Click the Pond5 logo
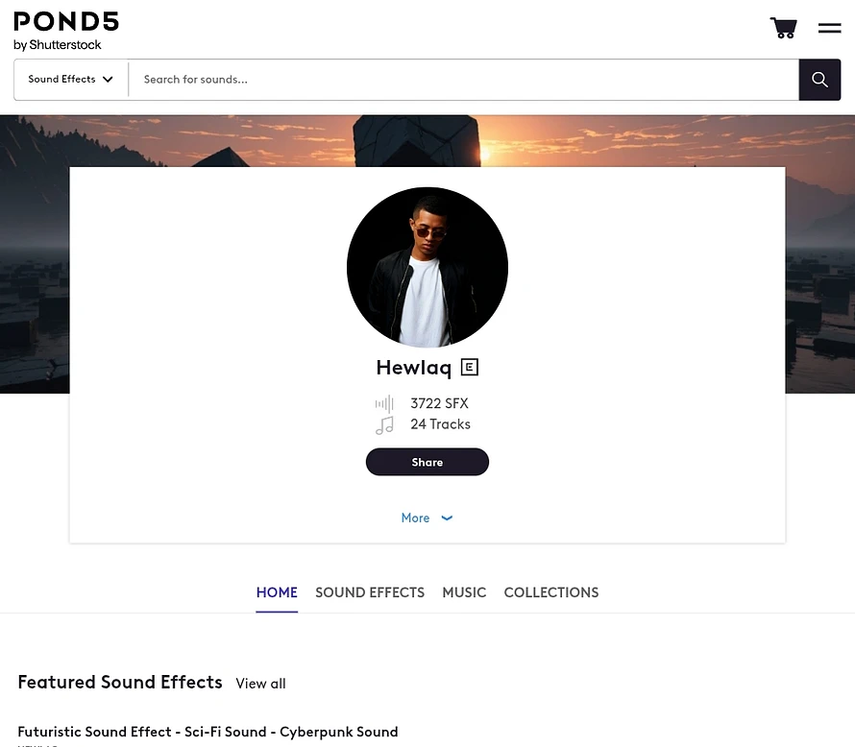855x747 pixels. (x=66, y=31)
